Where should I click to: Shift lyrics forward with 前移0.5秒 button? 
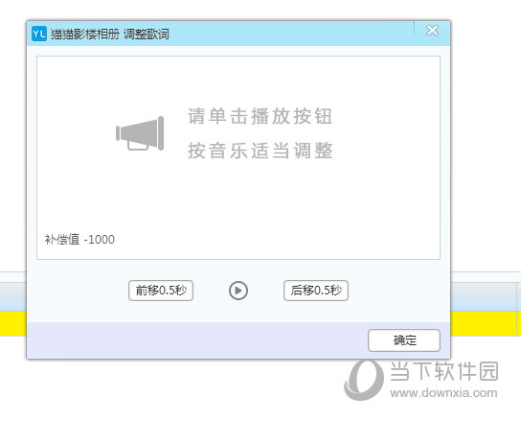[161, 291]
